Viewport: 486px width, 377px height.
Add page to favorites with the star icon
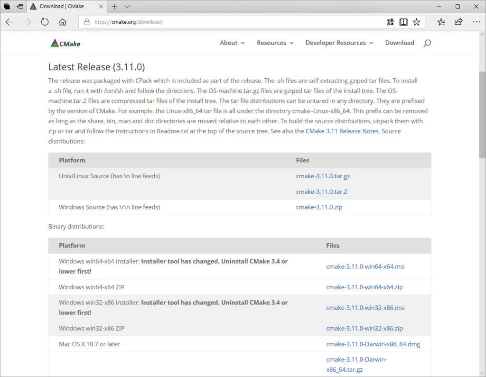point(416,22)
